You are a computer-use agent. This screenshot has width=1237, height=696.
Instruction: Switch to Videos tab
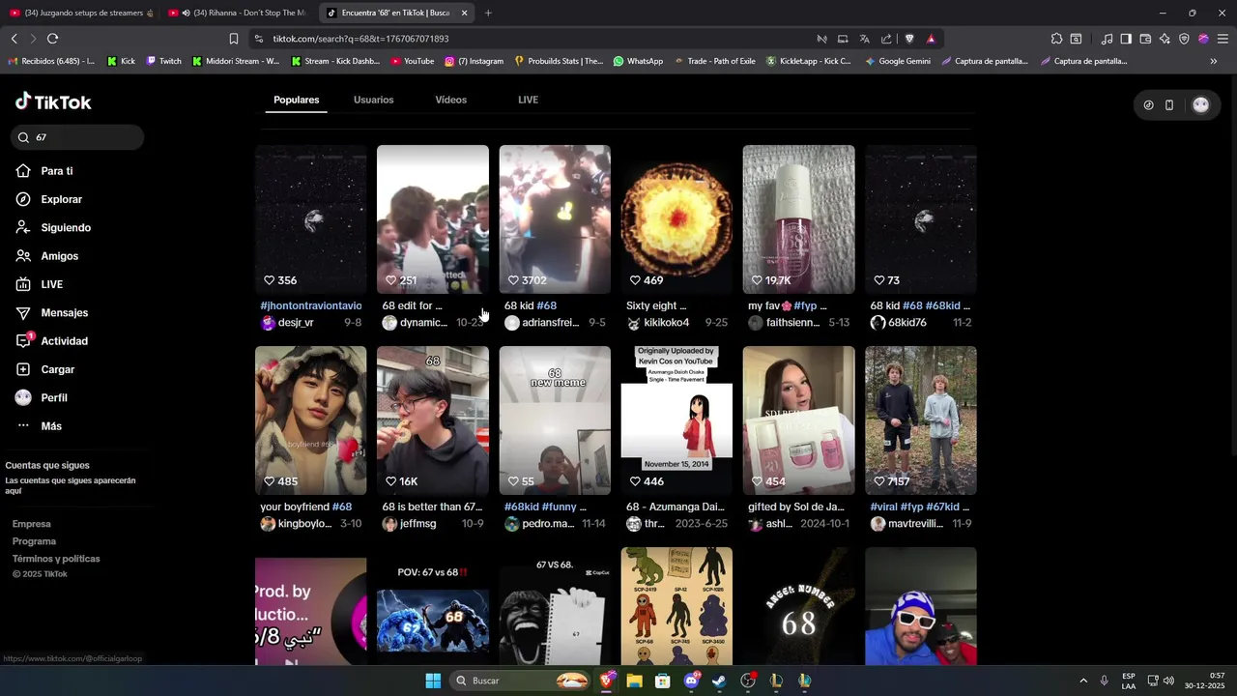point(450,100)
